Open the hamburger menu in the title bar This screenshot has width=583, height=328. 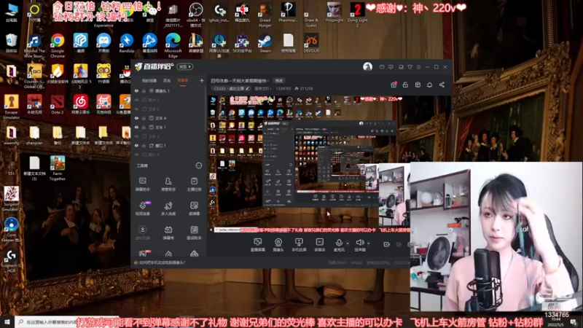[x=418, y=67]
